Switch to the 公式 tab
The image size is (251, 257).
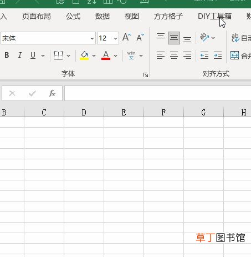point(73,16)
